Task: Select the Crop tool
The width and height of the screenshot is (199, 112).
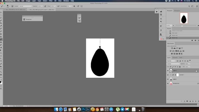Action: point(1,23)
